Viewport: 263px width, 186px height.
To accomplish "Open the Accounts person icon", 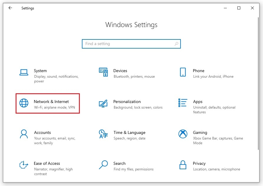I will [x=24, y=134].
